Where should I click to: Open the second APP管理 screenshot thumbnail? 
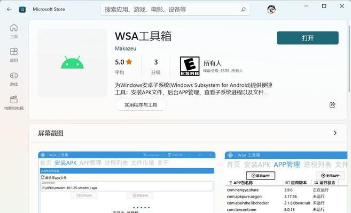pos(286,182)
